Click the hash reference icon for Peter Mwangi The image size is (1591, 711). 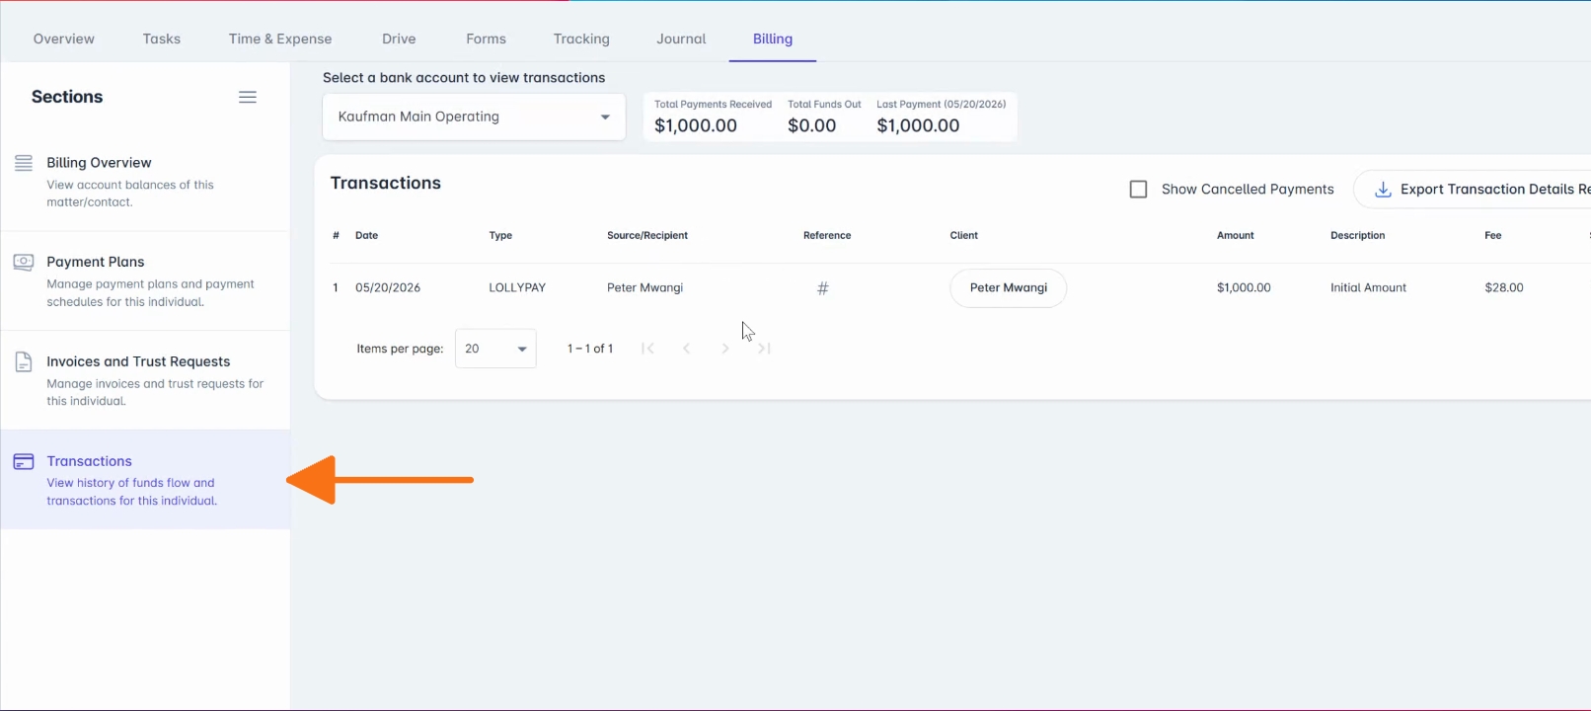[823, 288]
